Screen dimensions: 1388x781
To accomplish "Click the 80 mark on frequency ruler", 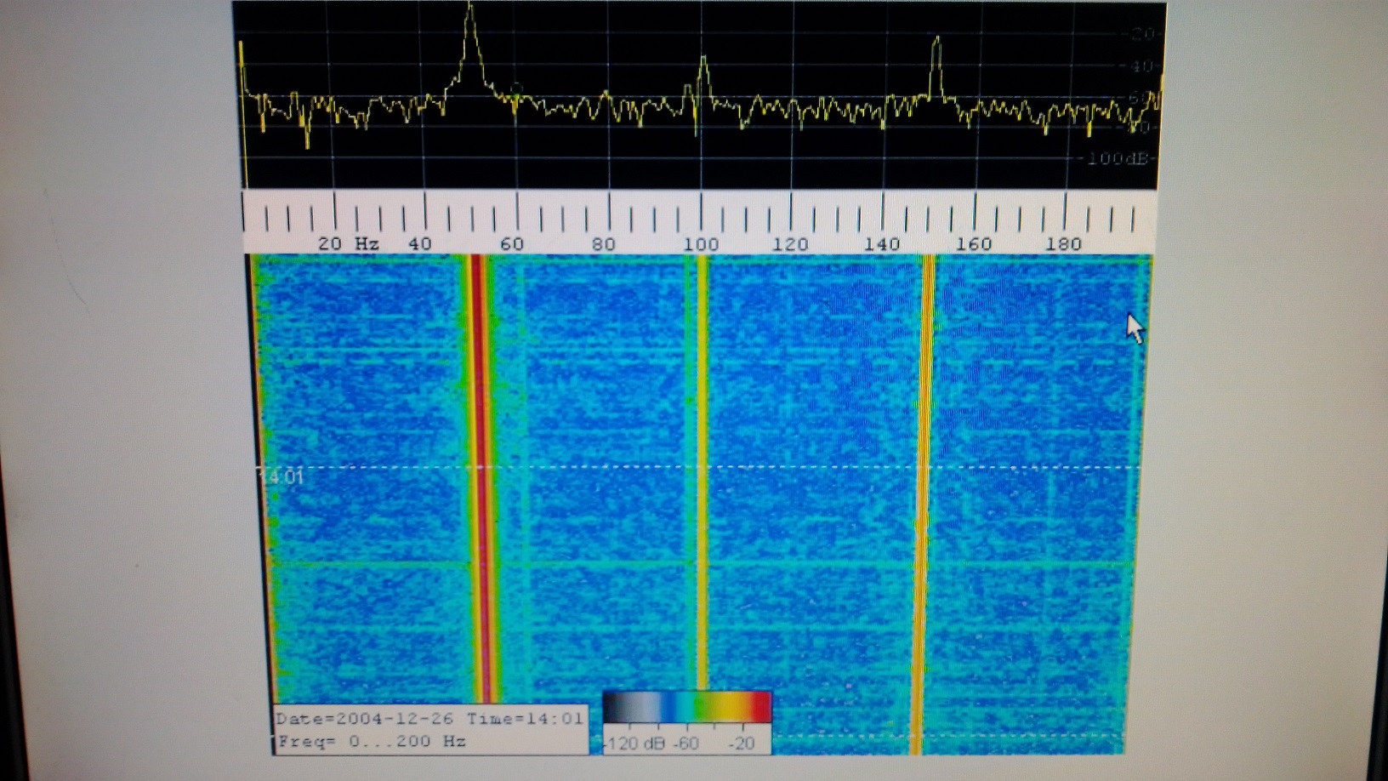I will tap(603, 243).
